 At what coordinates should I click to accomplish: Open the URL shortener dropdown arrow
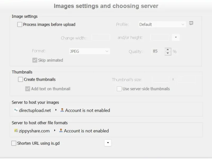coord(108,143)
